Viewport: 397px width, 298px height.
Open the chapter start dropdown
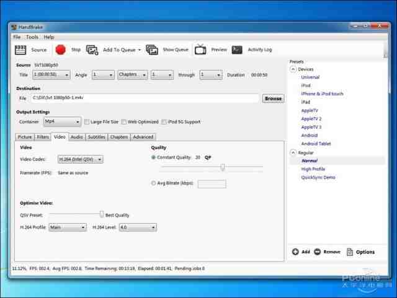[x=162, y=75]
